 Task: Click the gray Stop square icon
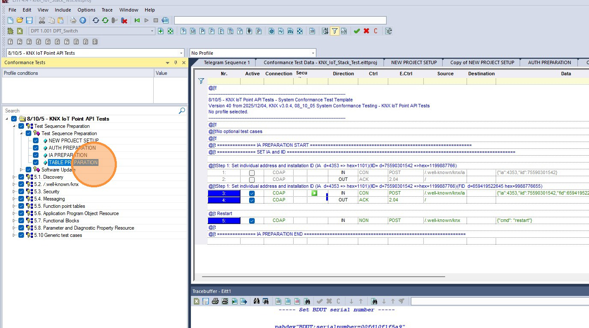click(156, 20)
